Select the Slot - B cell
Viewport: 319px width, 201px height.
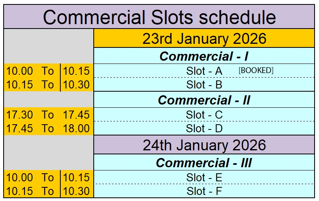click(204, 84)
